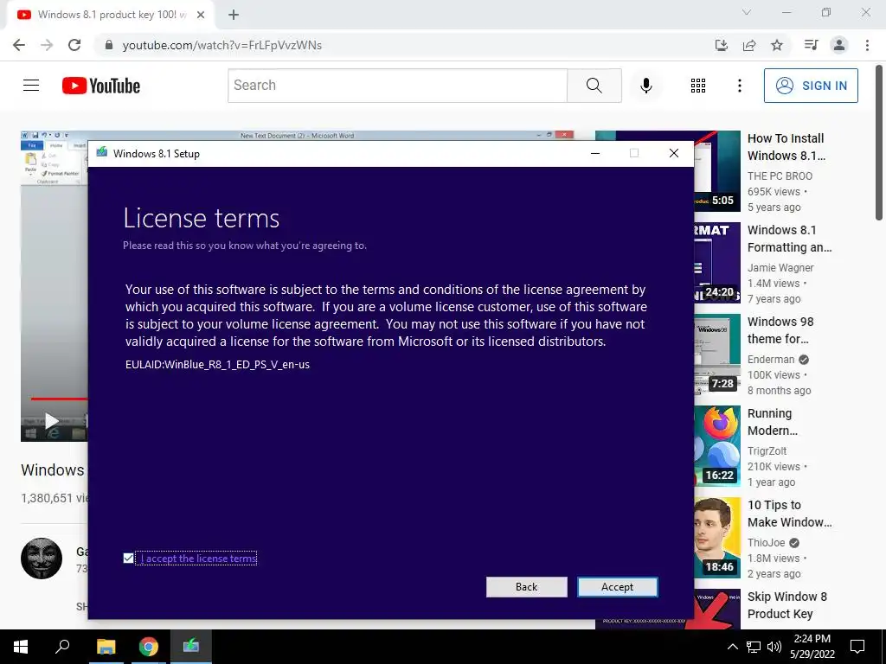The width and height of the screenshot is (886, 664).
Task: Reload the YouTube page
Action: pyautogui.click(x=74, y=45)
